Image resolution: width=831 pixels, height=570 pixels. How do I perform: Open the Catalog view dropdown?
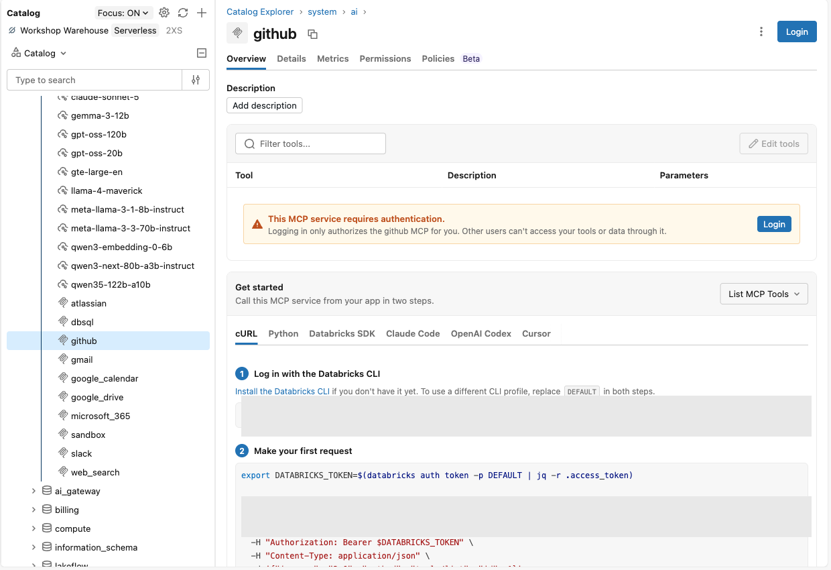(x=40, y=53)
